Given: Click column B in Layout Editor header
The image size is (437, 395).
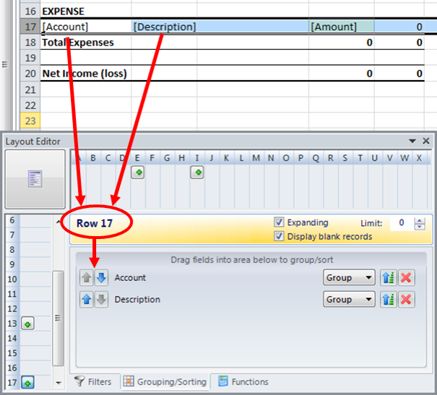Looking at the screenshot, I should click(x=93, y=158).
